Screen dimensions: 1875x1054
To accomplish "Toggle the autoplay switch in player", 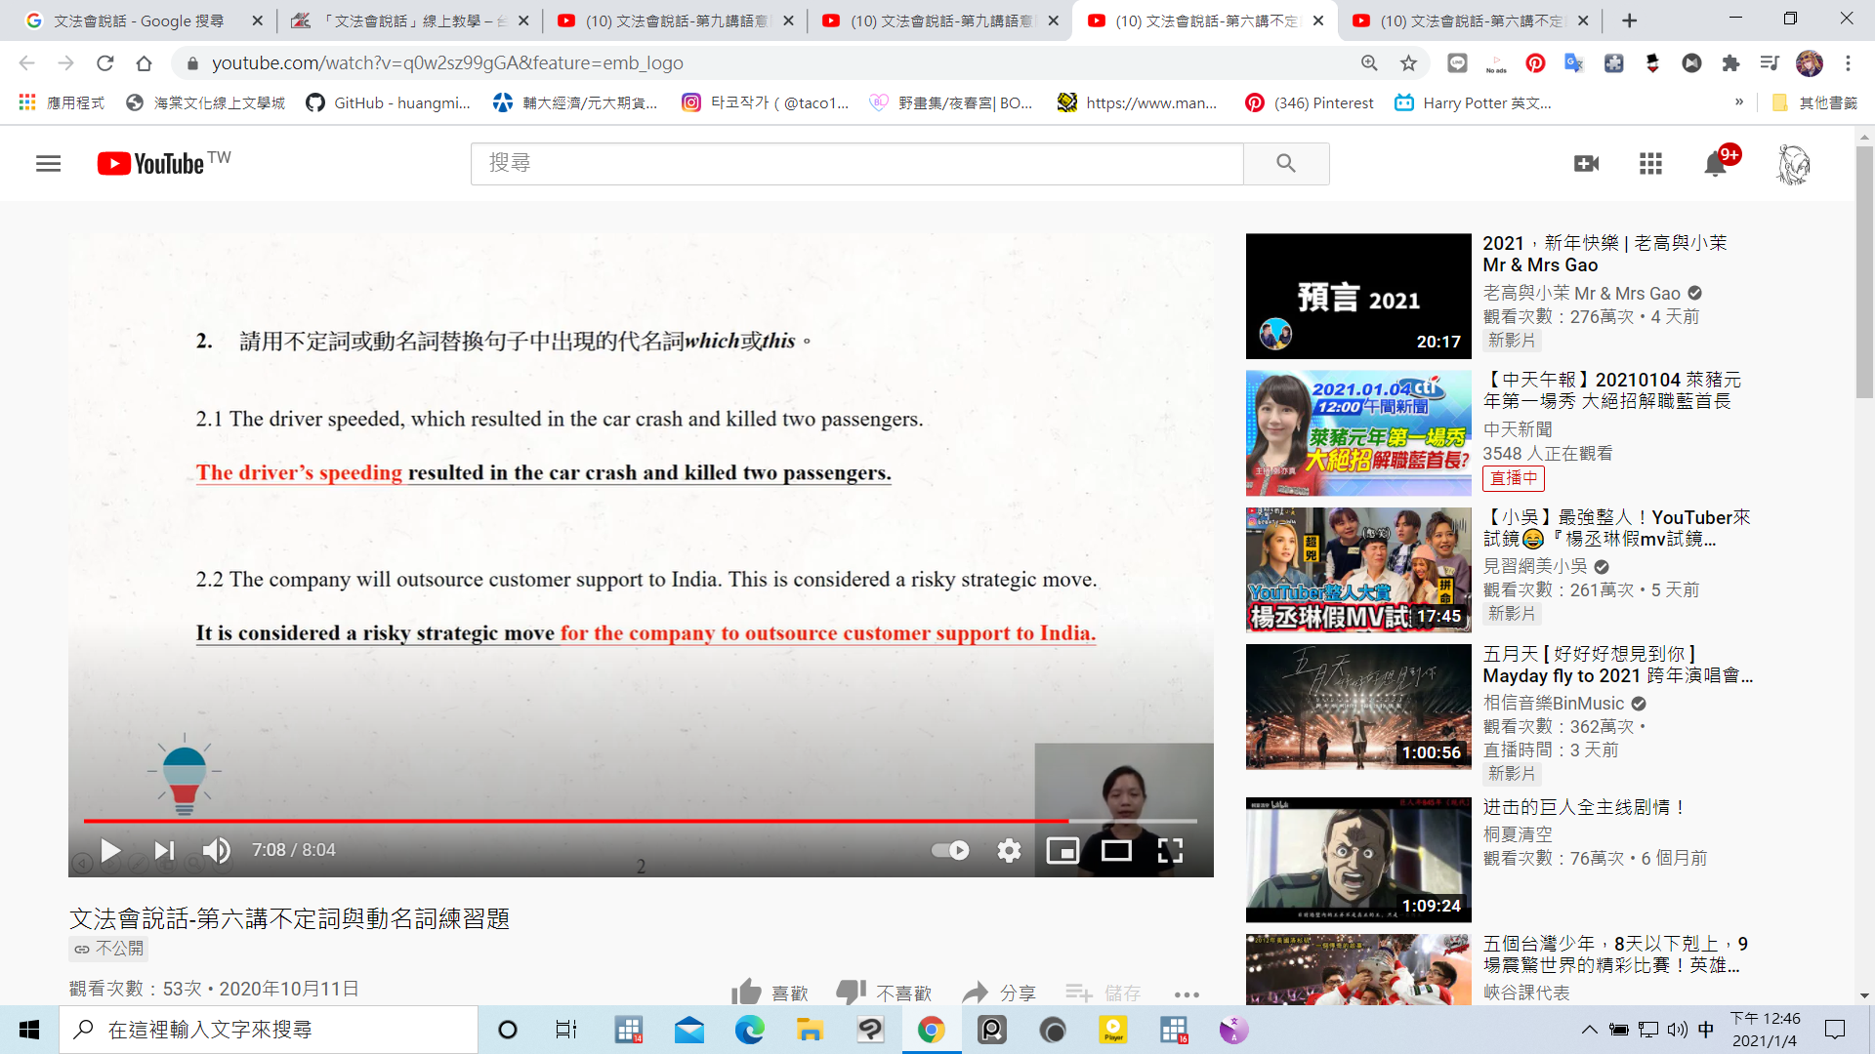I will click(950, 850).
